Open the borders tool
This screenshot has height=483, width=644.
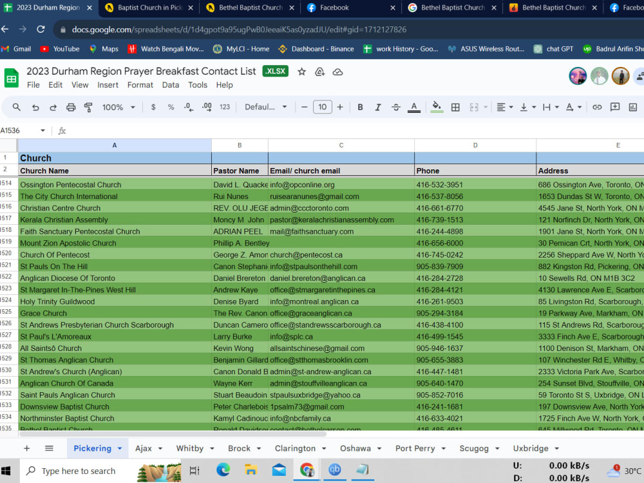pyautogui.click(x=455, y=107)
